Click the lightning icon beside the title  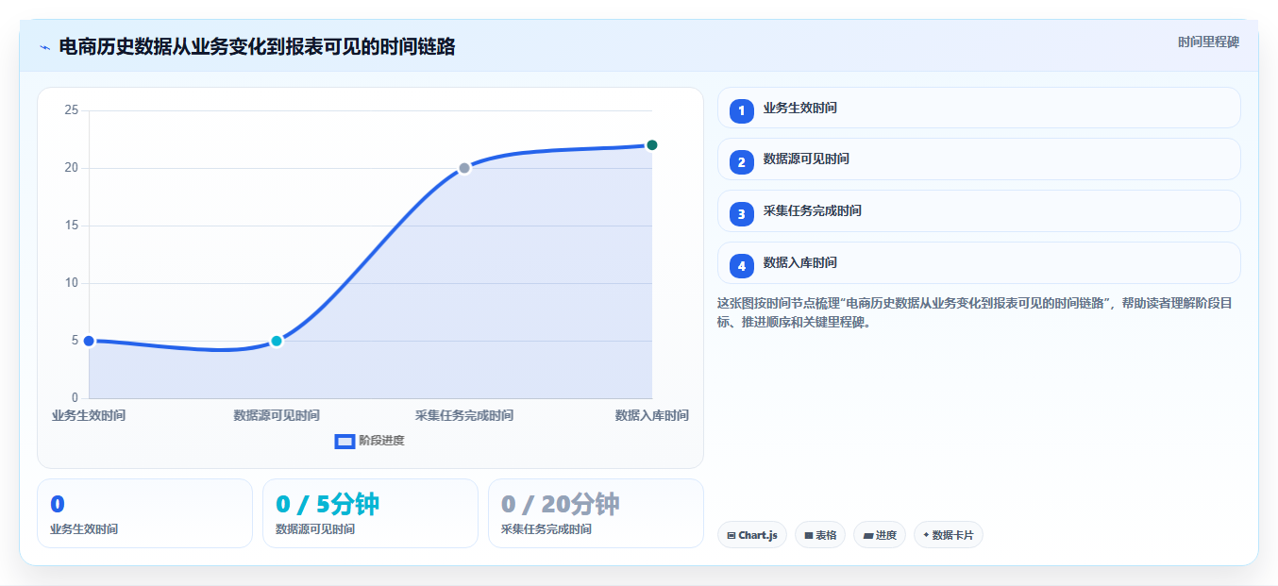tap(45, 47)
